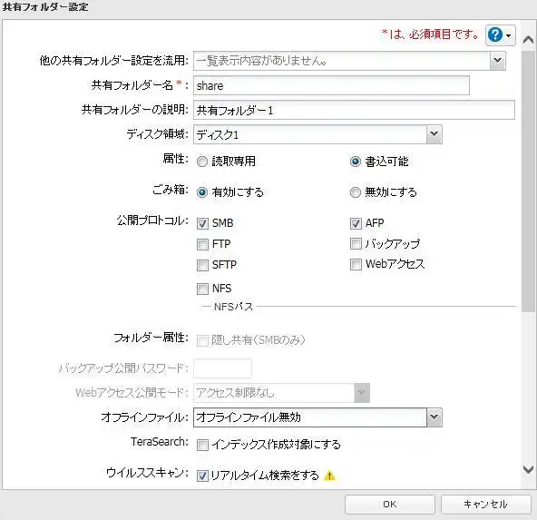
Task: Enable the FTP protocol checkbox
Action: 202,245
